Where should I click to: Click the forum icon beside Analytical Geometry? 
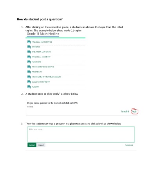29,57
